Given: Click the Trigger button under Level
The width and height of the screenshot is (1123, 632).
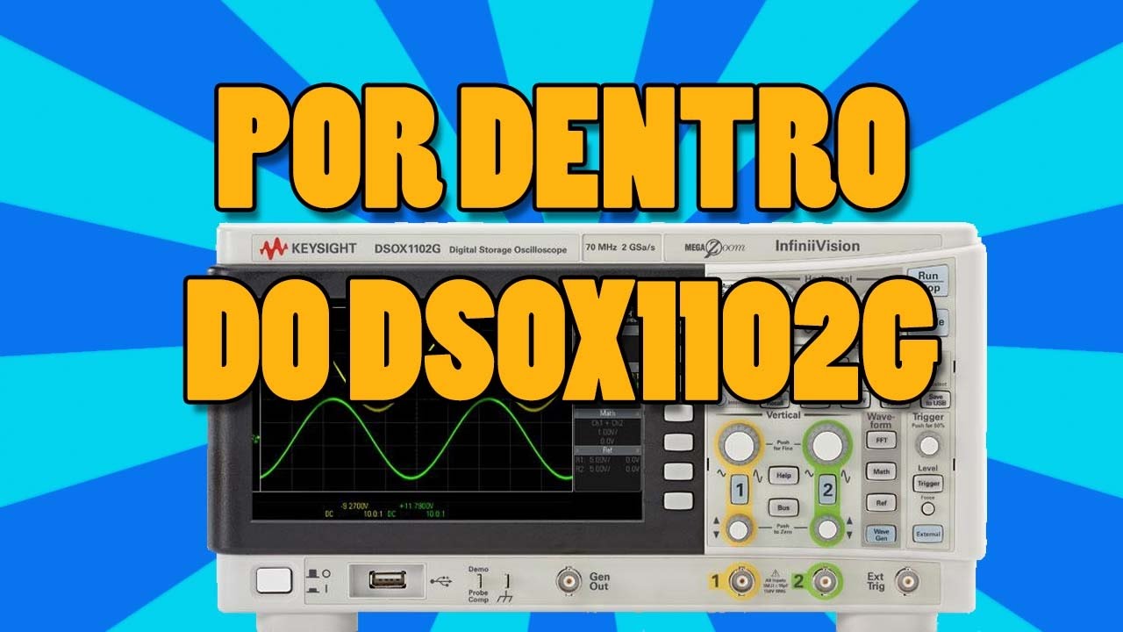Looking at the screenshot, I should (927, 483).
